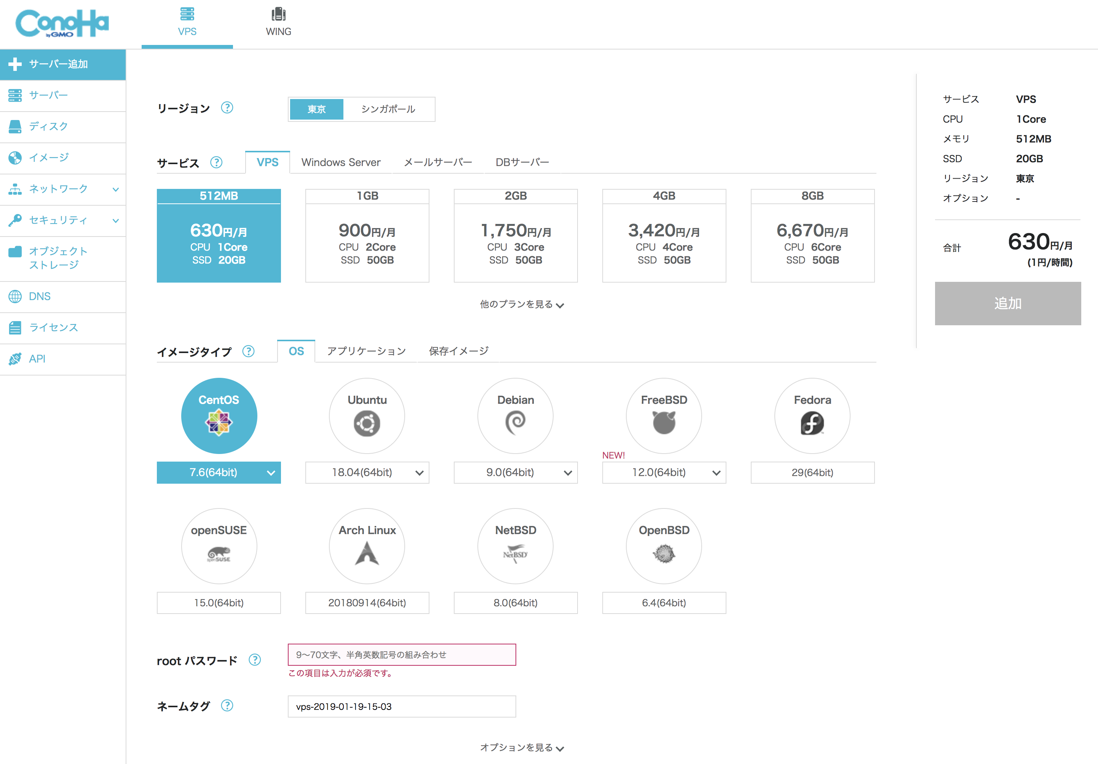
Task: Focus the ネームタグ field vps-2019-01-19-15-03
Action: [x=402, y=706]
